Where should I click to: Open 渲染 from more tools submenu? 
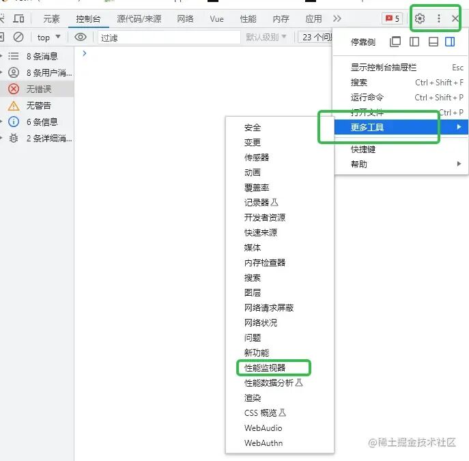click(x=280, y=398)
